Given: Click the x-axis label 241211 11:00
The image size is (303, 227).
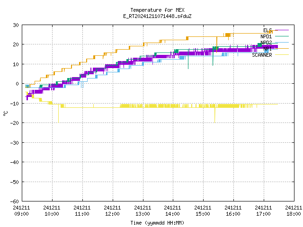Looking at the screenshot, I should click(82, 211).
